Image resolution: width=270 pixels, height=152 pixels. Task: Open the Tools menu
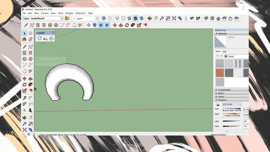point(60,13)
